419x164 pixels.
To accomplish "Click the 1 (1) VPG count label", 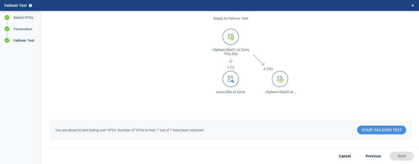I will pyautogui.click(x=231, y=67).
